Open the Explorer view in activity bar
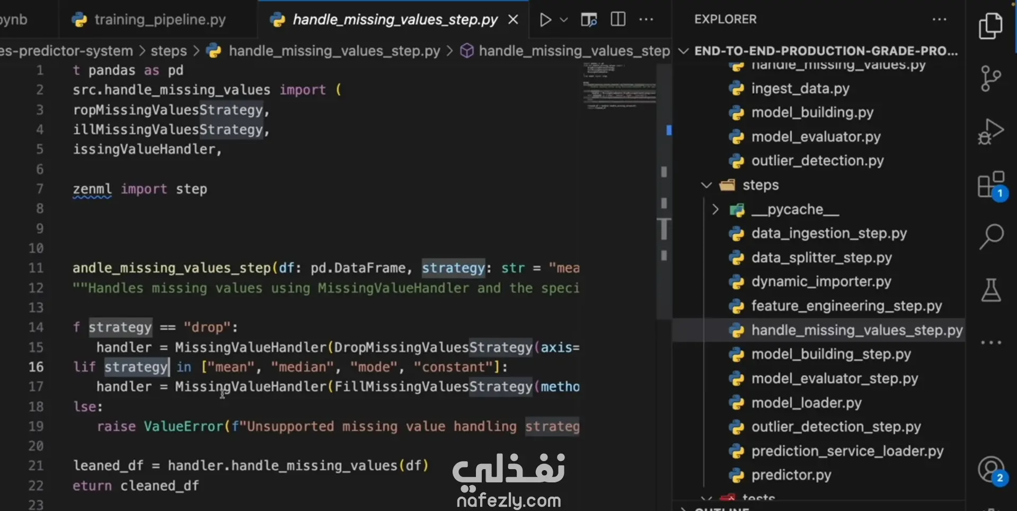 [991, 27]
